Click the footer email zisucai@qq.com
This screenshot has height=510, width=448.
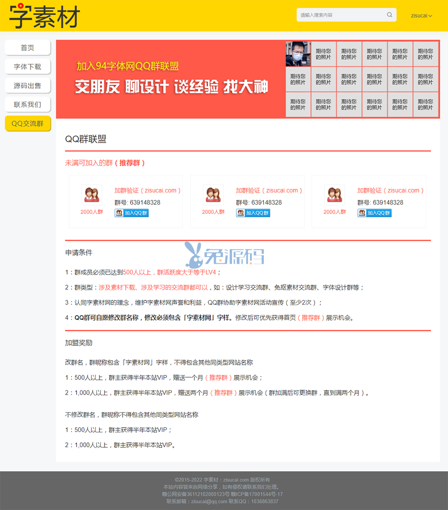pos(209,501)
